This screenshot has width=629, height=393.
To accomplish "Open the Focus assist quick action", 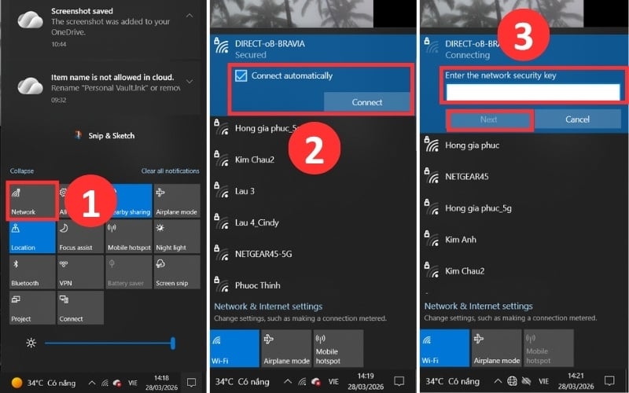I will (x=80, y=237).
